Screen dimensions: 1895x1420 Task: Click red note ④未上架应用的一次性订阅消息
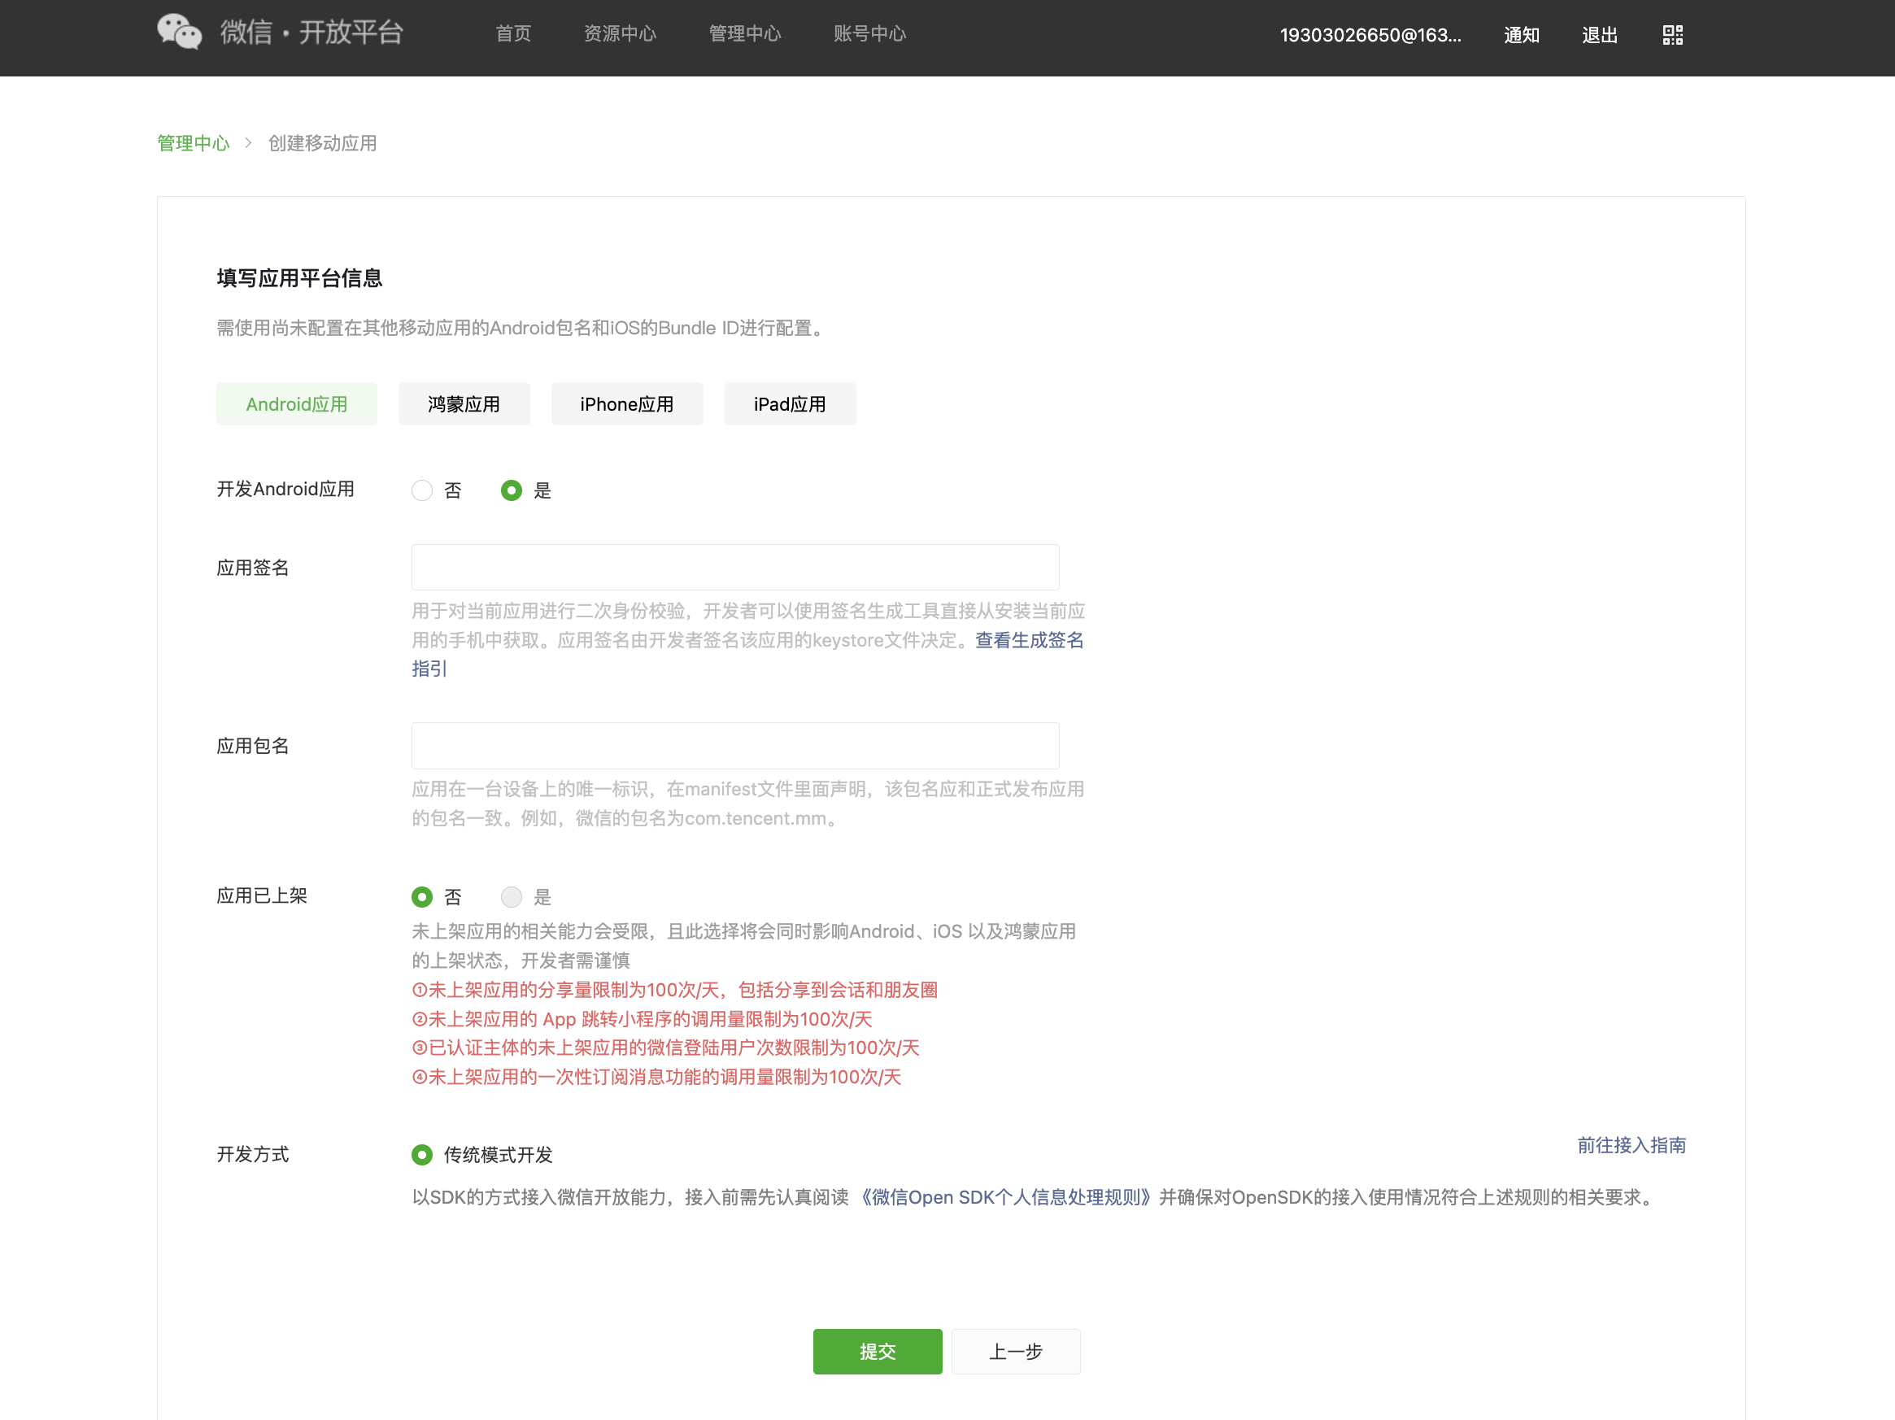(x=656, y=1077)
